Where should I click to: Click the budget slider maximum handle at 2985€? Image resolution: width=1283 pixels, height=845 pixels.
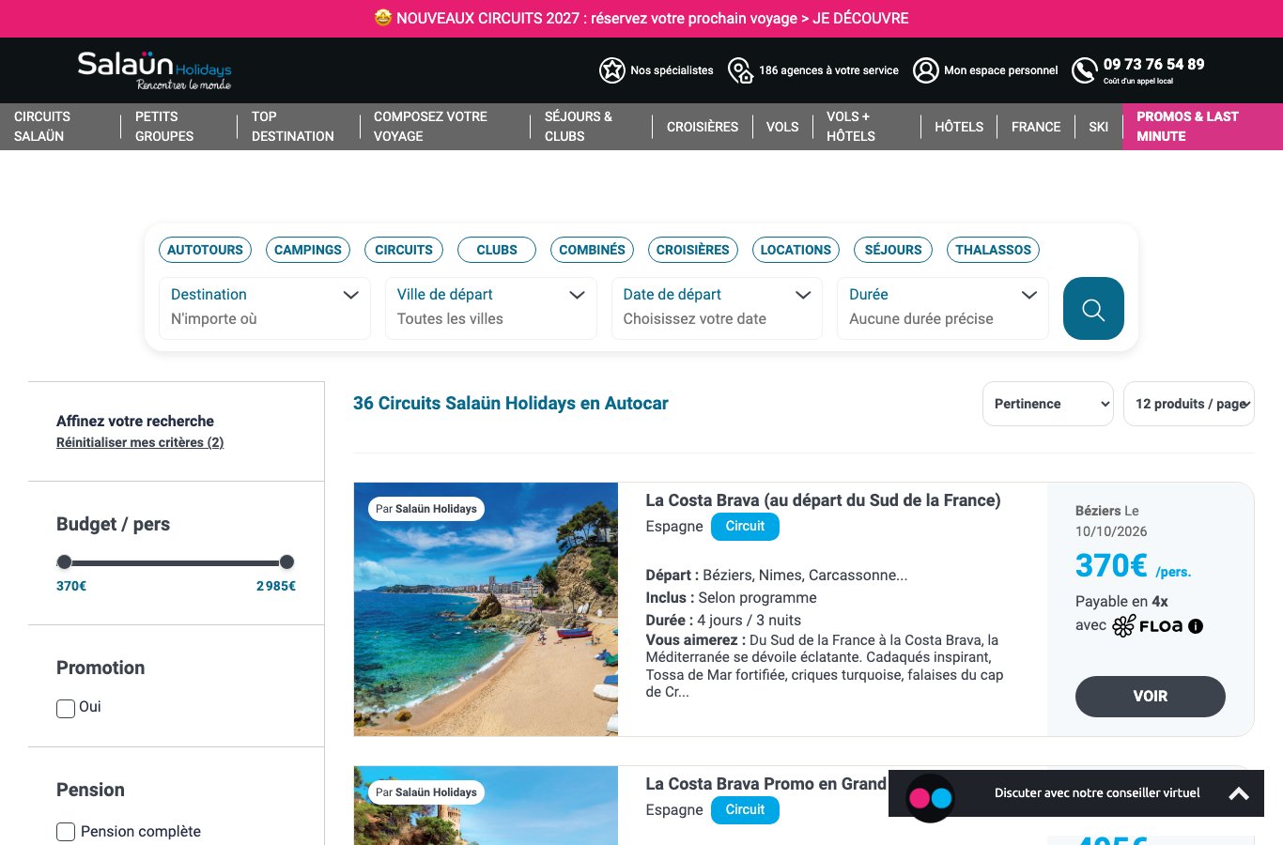tap(287, 562)
